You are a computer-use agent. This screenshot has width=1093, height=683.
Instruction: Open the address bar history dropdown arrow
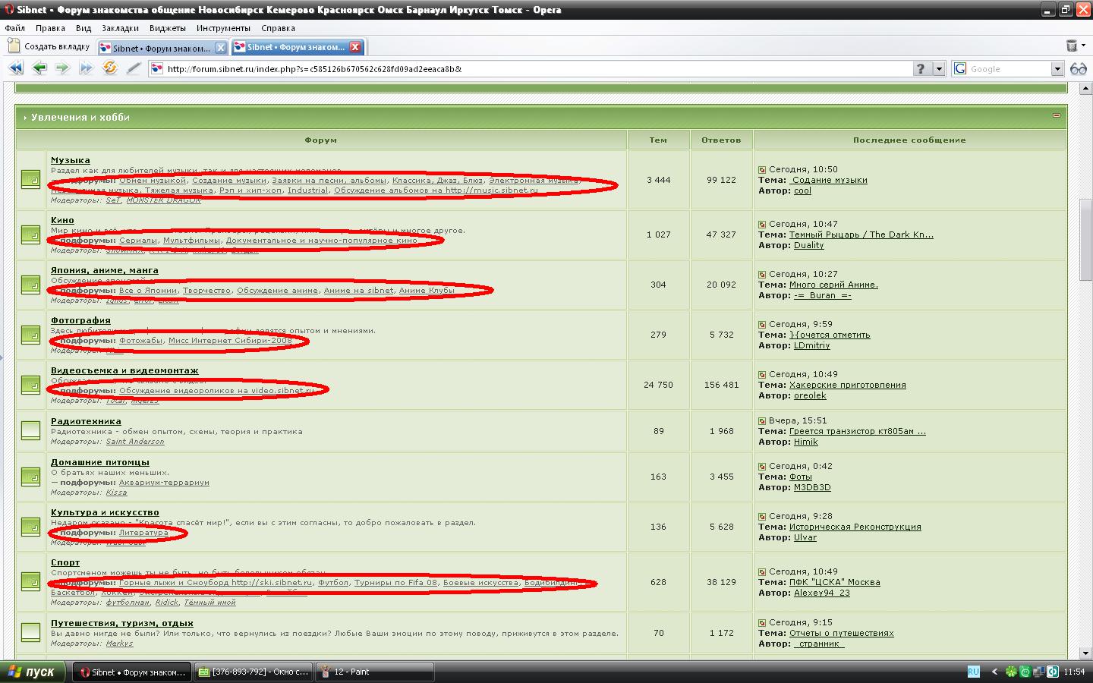940,69
